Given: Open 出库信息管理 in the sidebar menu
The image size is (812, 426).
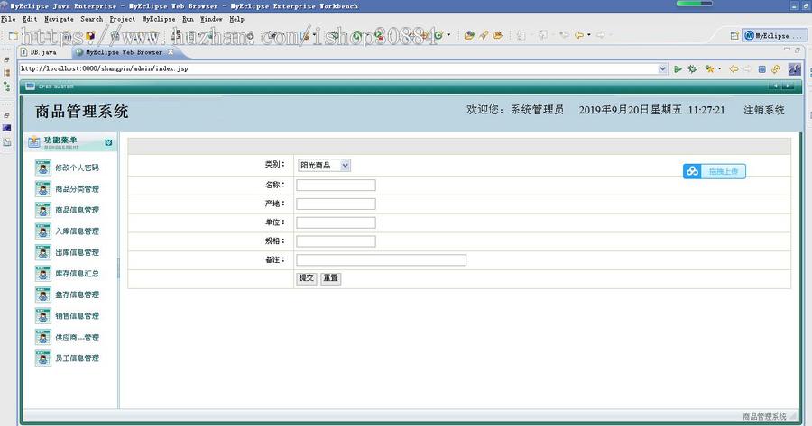Looking at the screenshot, I should pyautogui.click(x=68, y=252).
